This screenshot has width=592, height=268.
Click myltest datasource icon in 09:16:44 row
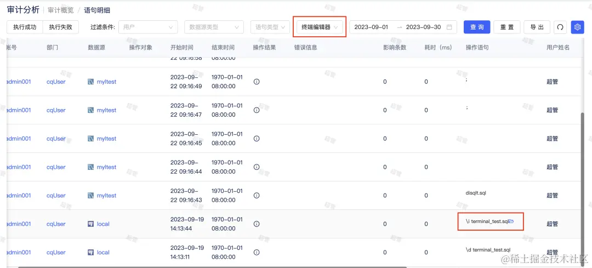pyautogui.click(x=90, y=167)
